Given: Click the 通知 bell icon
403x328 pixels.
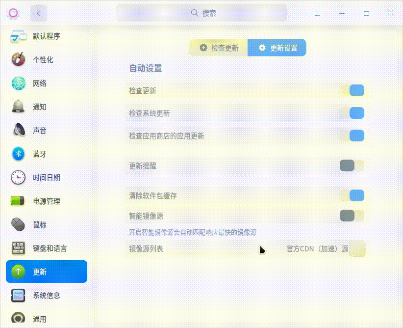Looking at the screenshot, I should click(18, 107).
